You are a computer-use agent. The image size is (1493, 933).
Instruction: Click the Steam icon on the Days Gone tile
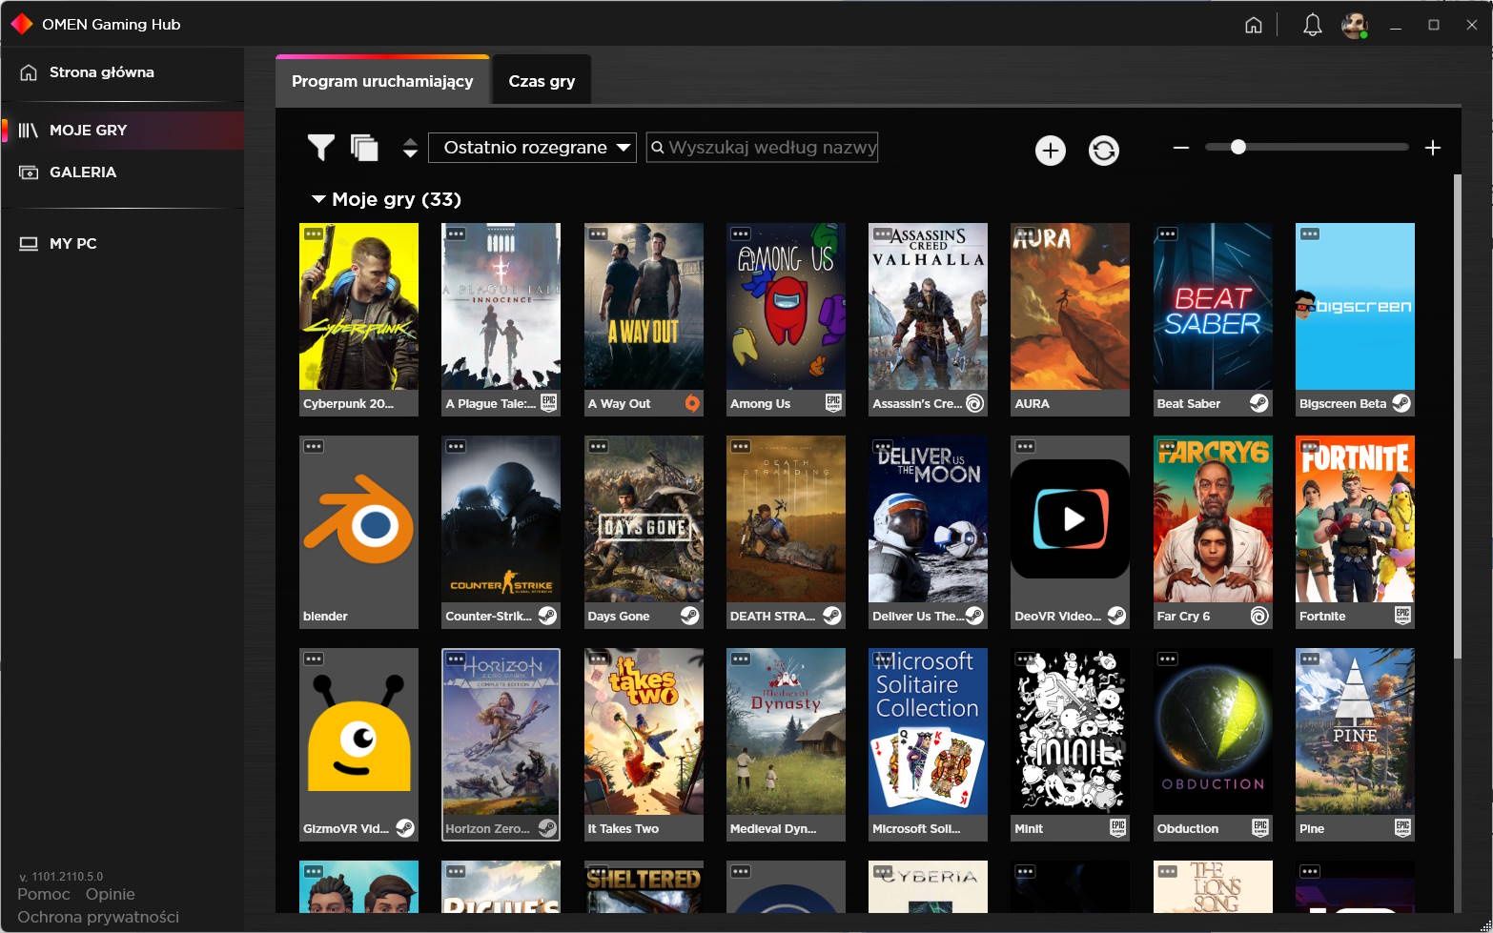point(690,616)
